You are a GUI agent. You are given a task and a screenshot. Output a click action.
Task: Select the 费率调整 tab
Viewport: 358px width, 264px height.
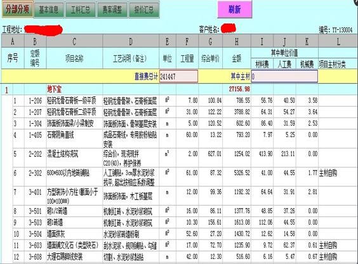click(x=112, y=10)
